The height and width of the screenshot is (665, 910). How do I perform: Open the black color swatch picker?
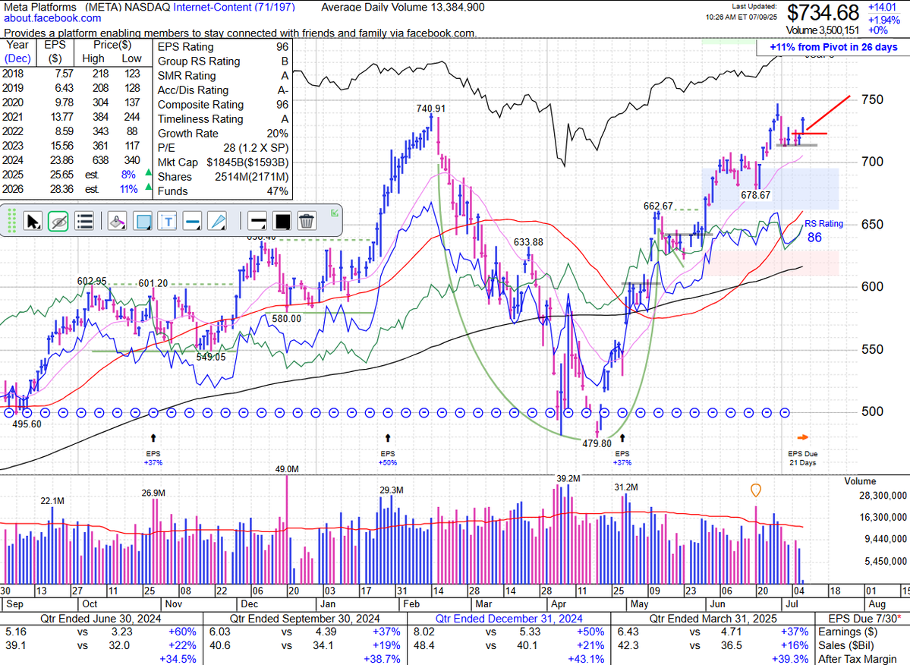(x=282, y=221)
